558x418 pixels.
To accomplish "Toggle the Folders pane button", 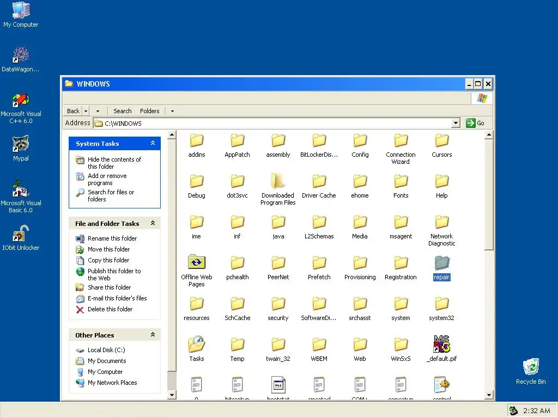I will coord(149,111).
